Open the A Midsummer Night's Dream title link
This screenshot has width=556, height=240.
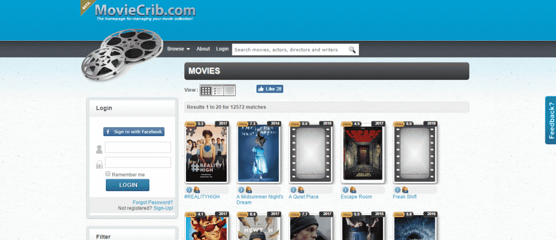click(260, 200)
